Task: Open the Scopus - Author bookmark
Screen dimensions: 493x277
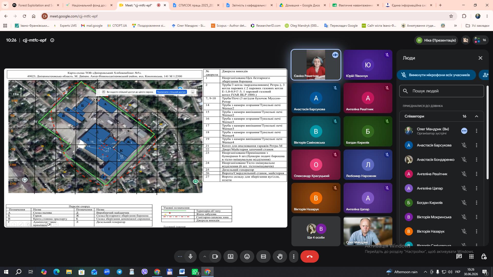Action: (x=229, y=26)
